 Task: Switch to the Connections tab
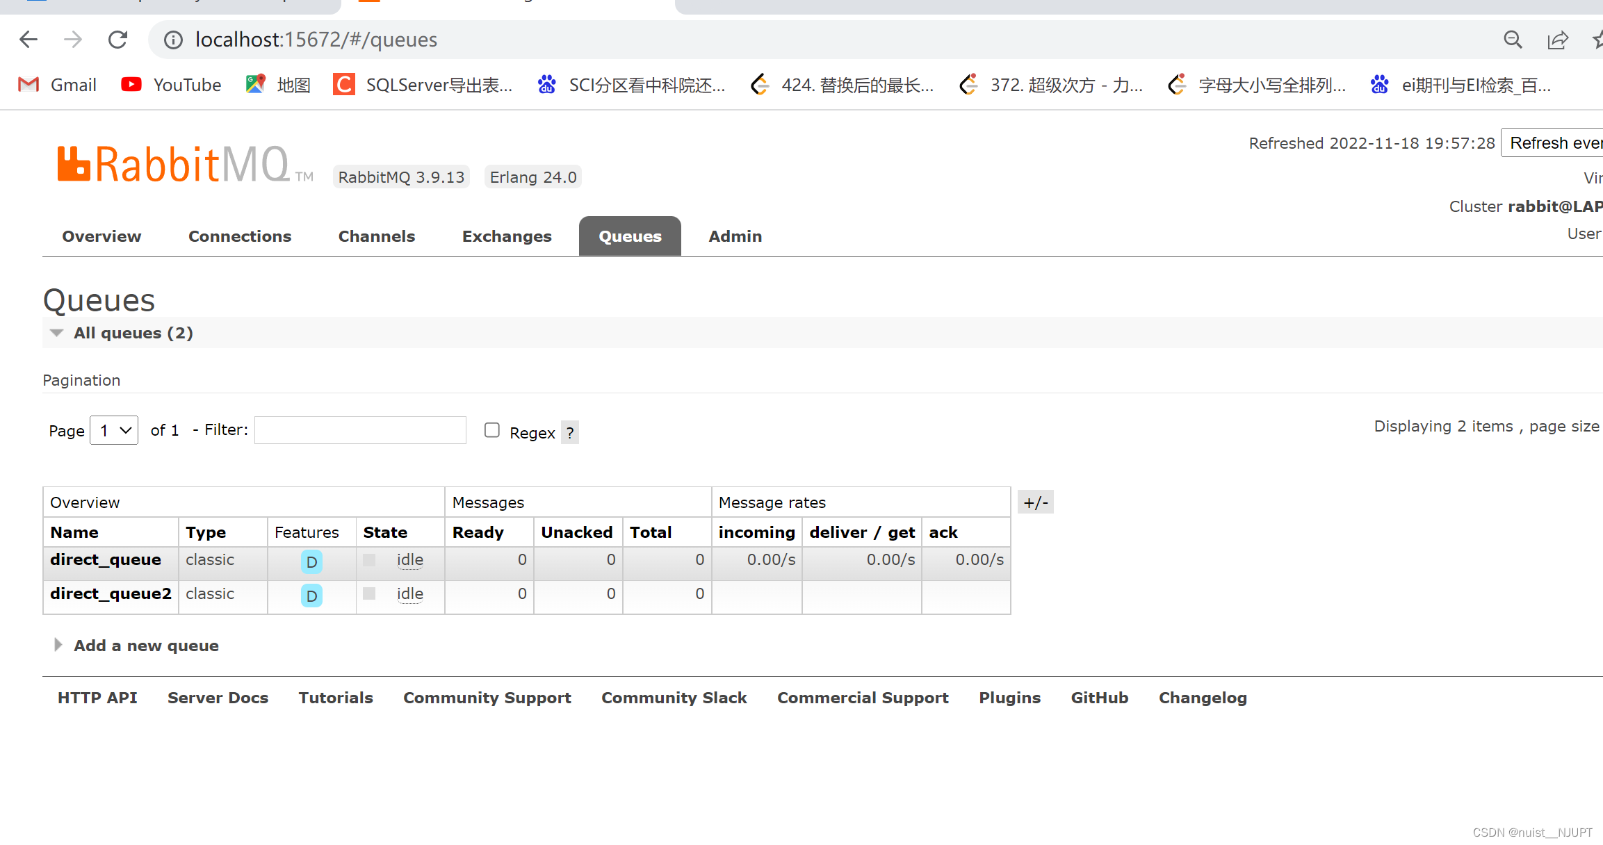(x=240, y=236)
